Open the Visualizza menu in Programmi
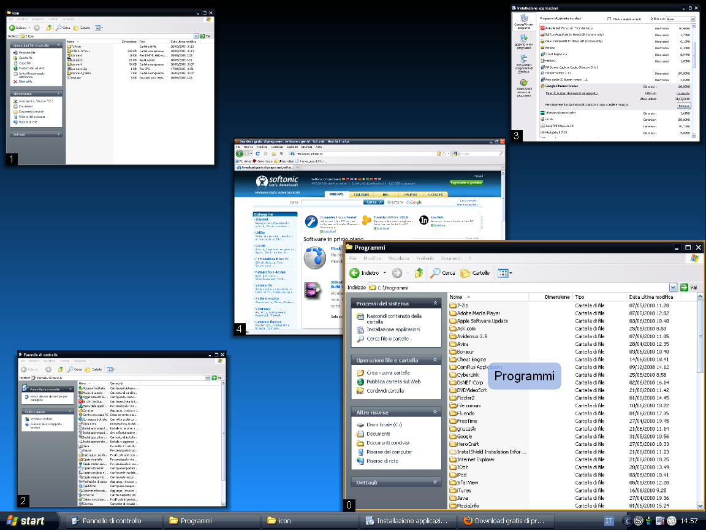Image resolution: width=706 pixels, height=530 pixels. pyautogui.click(x=398, y=258)
